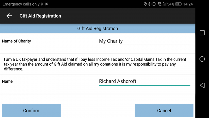Tap the 14:24 clock in status bar
The image size is (209, 118).
click(x=188, y=4)
